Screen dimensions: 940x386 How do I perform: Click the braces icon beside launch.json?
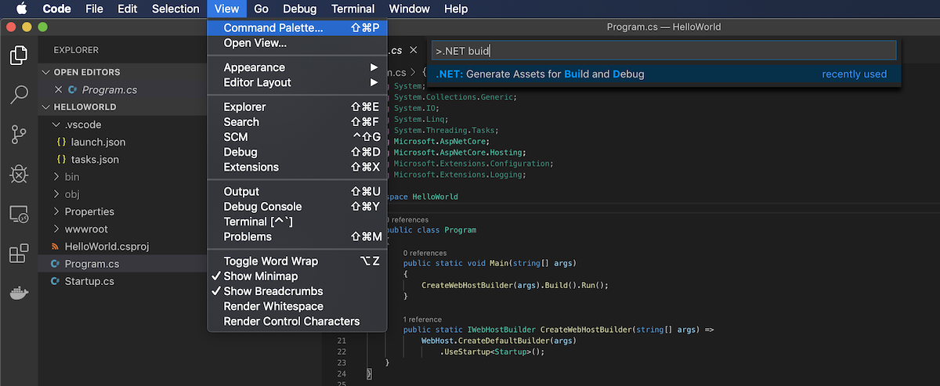[61, 142]
